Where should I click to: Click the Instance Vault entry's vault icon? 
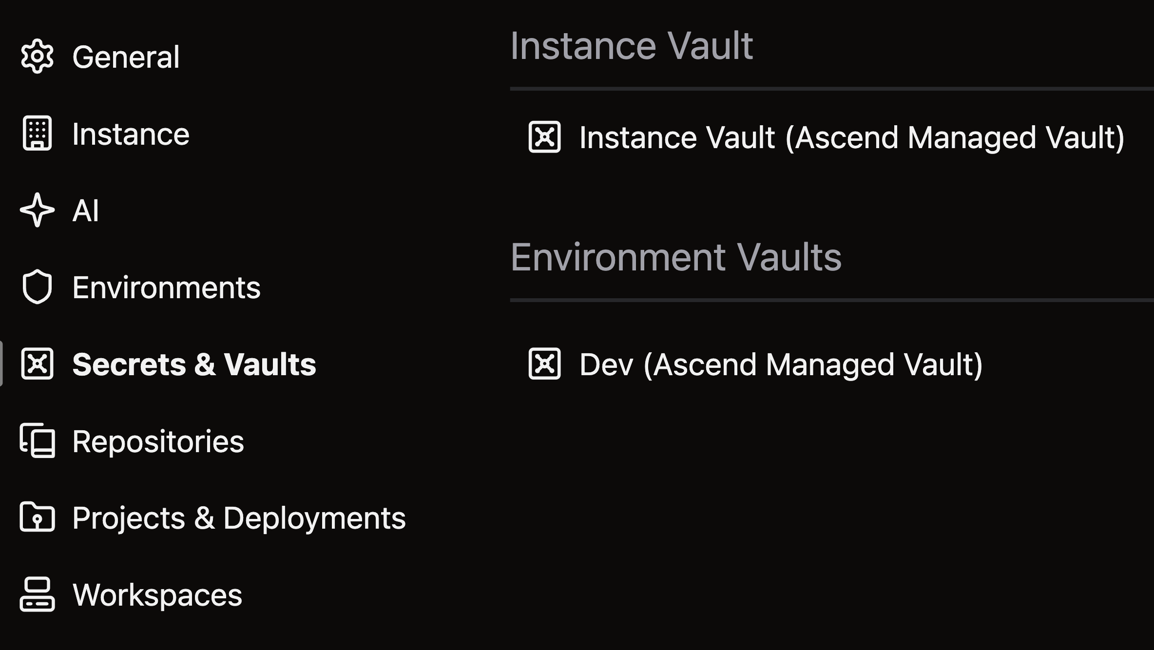tap(544, 137)
